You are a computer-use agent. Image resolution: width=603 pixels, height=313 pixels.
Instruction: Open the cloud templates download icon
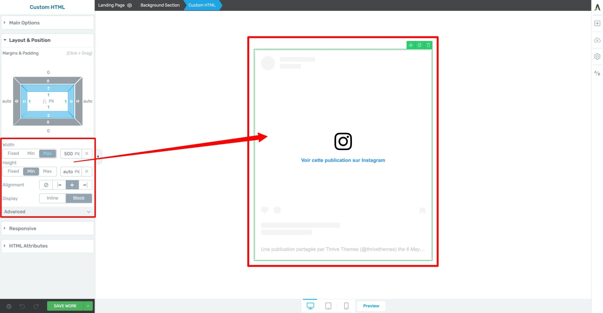[597, 40]
